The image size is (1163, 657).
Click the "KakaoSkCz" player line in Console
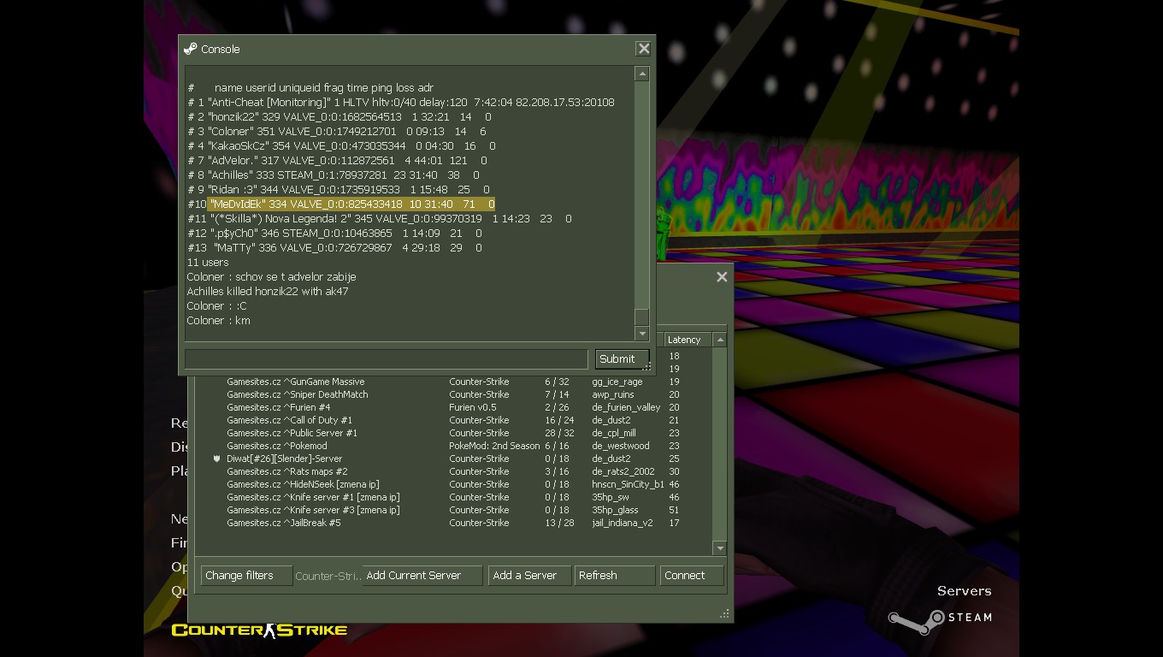click(341, 145)
